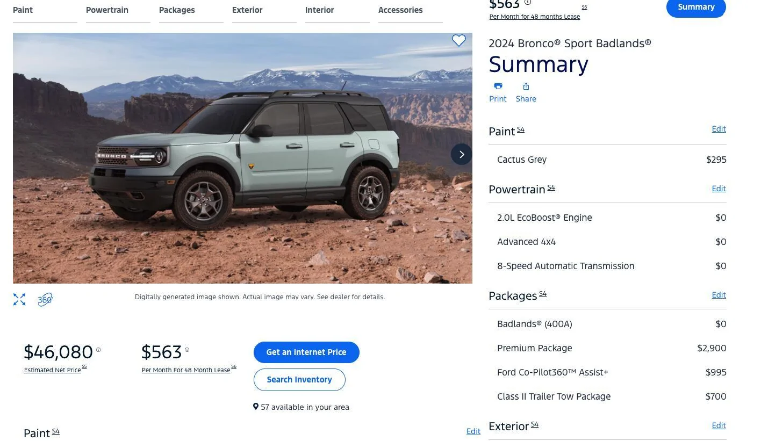
Task: Click the location pin near availability count
Action: [x=256, y=406]
